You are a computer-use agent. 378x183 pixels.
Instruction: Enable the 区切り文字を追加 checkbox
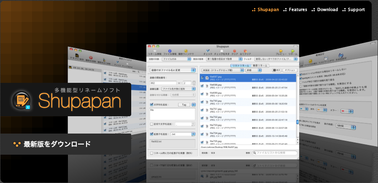(152, 124)
